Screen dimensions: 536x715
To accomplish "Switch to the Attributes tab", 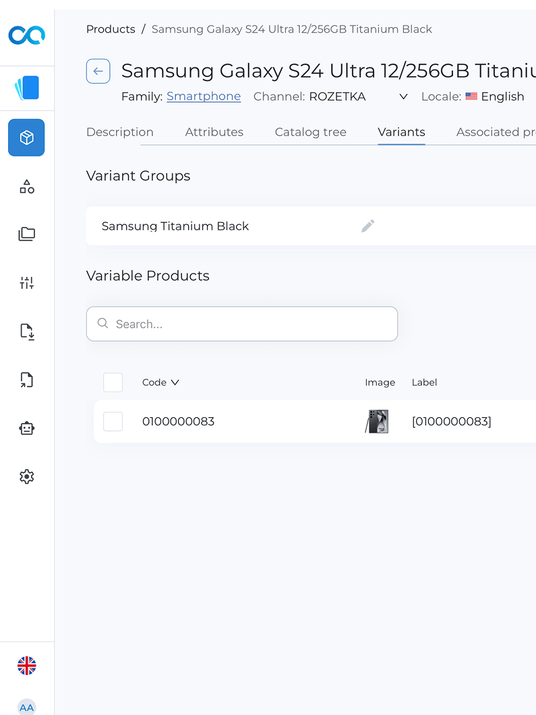I will click(214, 132).
